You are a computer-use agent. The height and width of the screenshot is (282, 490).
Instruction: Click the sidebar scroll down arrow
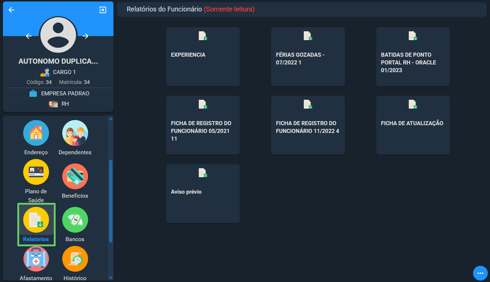click(x=111, y=278)
